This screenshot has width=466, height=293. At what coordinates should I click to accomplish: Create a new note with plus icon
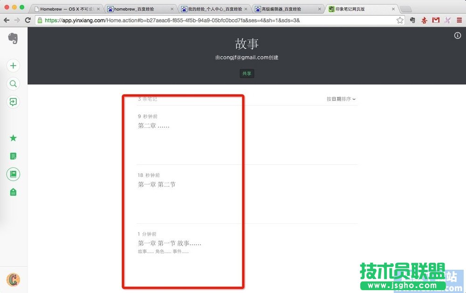click(13, 66)
